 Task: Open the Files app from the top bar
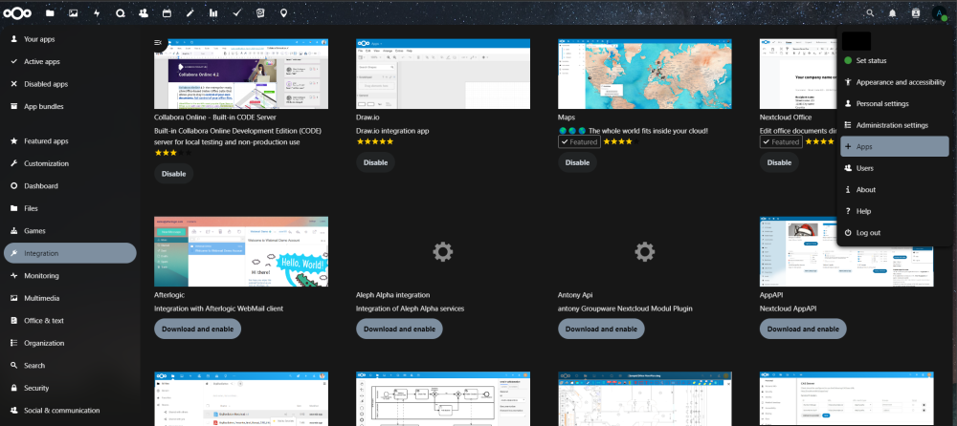(50, 12)
